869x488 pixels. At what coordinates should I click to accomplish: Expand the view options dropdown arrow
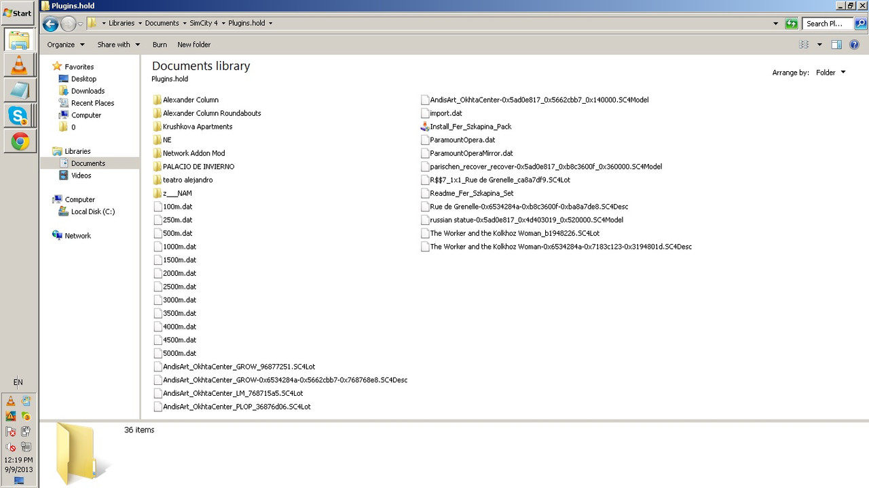coord(819,45)
